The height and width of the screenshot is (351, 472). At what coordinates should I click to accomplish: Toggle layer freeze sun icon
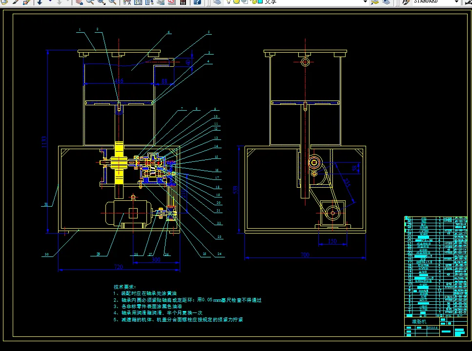237,2
